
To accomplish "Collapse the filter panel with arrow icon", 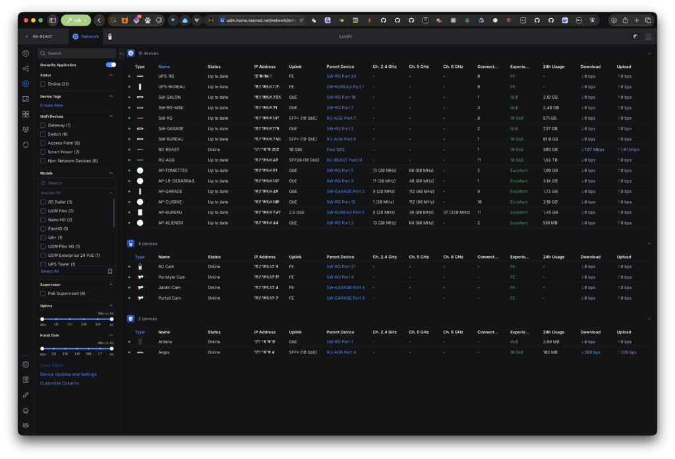I will tap(121, 53).
